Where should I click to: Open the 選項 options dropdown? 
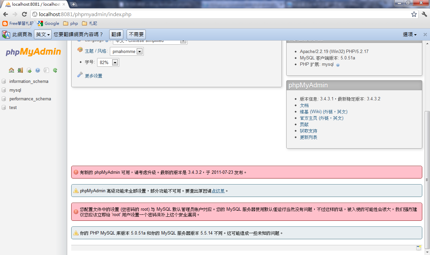click(410, 35)
